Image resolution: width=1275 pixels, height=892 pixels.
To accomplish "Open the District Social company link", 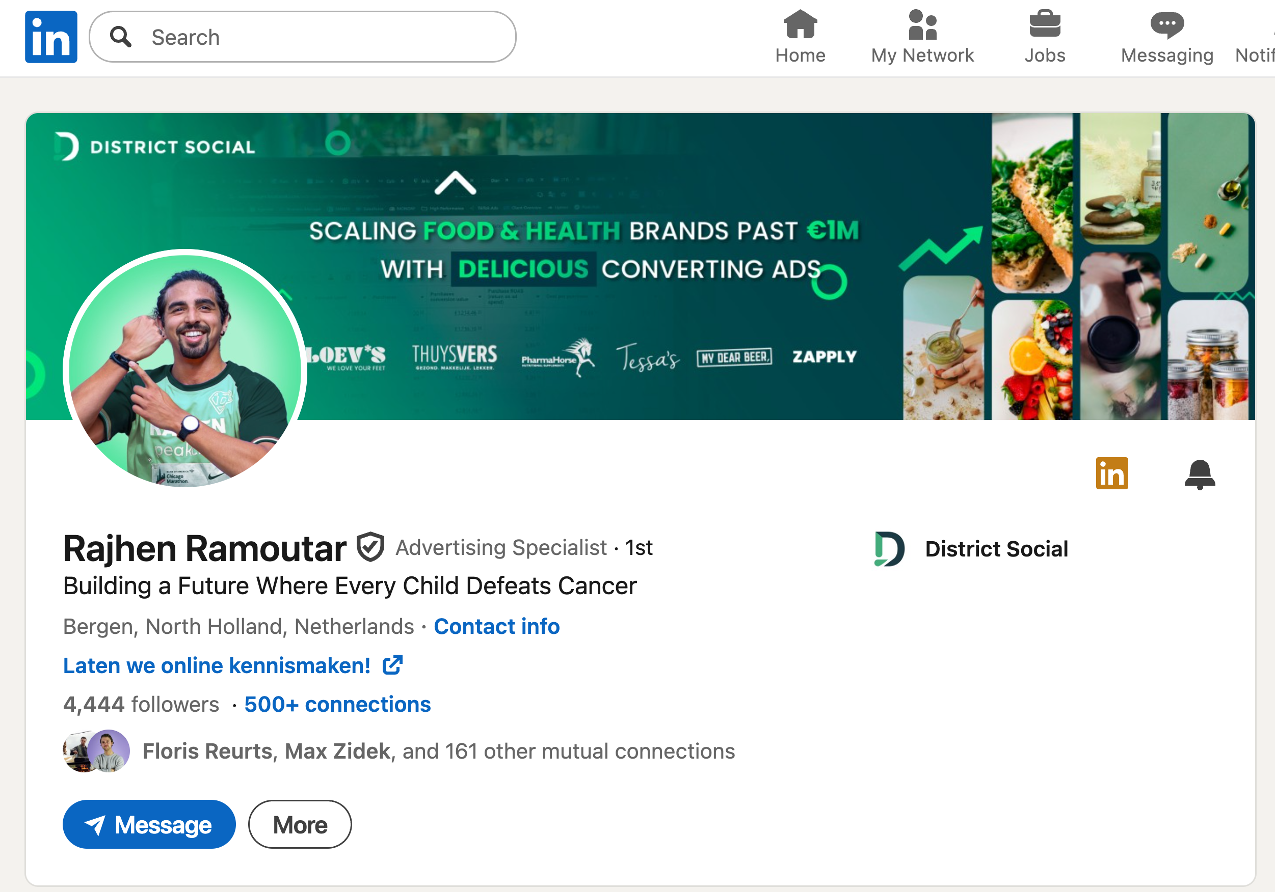I will [x=996, y=549].
